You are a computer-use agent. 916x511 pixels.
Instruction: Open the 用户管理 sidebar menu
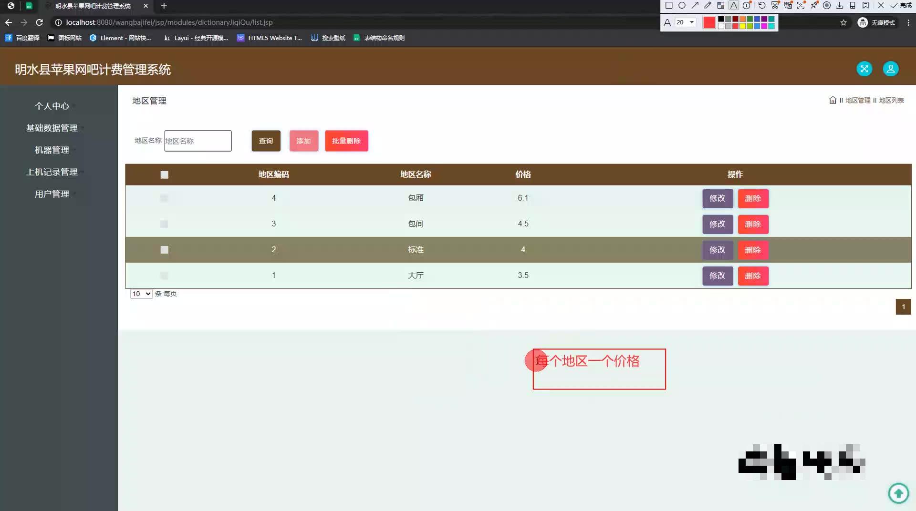[x=52, y=194]
